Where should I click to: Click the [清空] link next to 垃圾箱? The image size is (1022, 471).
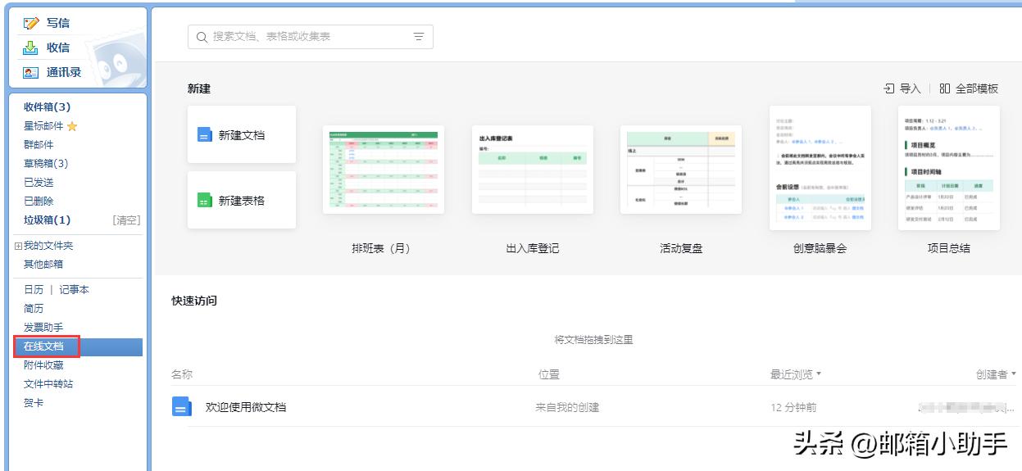point(126,220)
